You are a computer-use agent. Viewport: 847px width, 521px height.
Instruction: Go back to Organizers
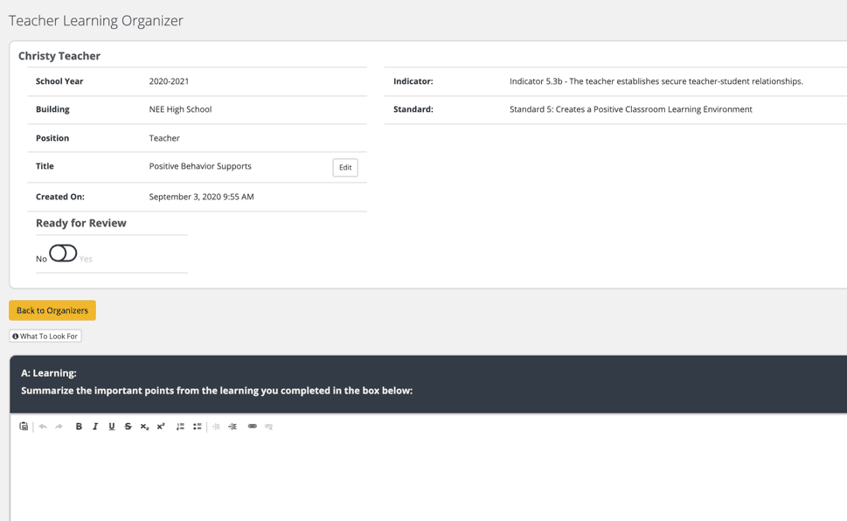pos(52,310)
